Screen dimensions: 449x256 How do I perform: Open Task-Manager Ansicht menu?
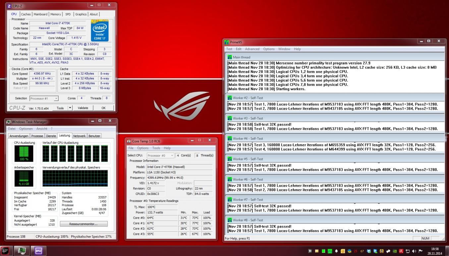tap(42, 128)
